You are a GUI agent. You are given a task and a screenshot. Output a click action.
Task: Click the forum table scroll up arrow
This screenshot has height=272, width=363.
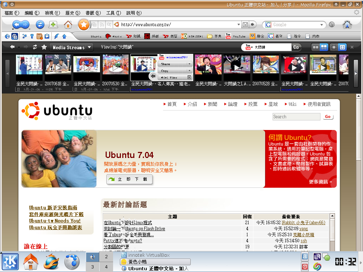click(x=332, y=216)
